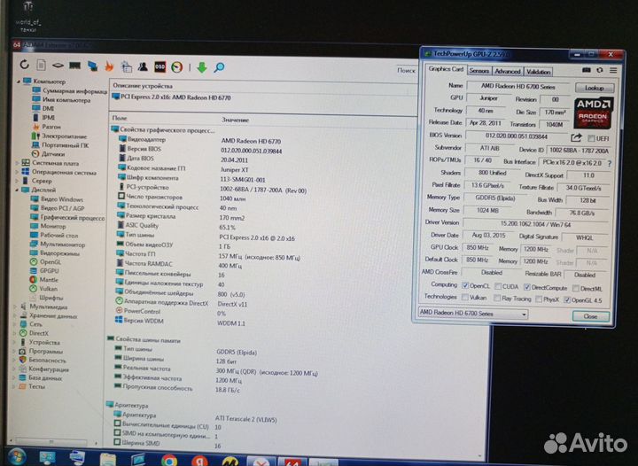638x466 pixels.
Task: Toggle the OpenGL 4.5 checkbox
Action: click(x=567, y=300)
